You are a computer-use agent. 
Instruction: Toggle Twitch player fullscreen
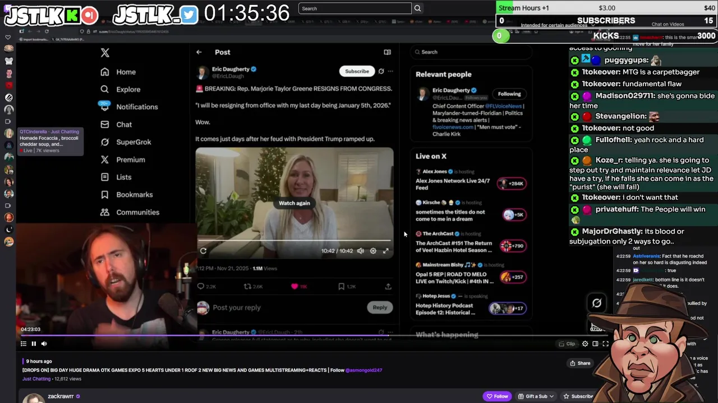(605, 344)
